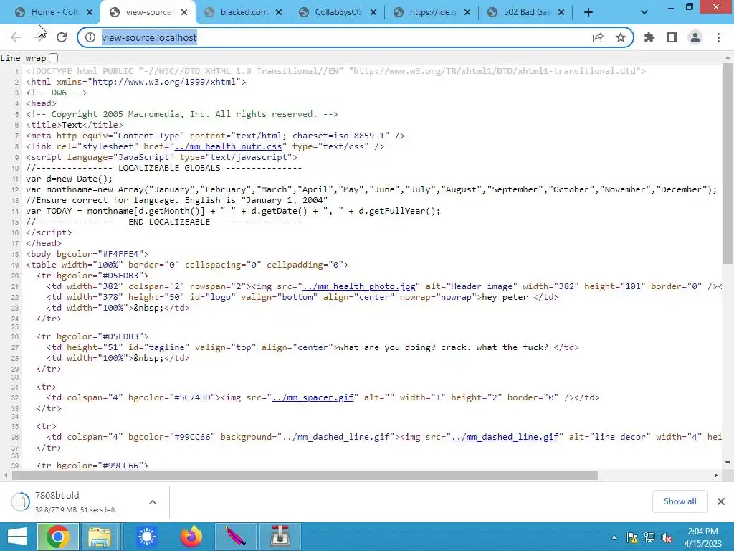Click the horizontal scrollbar thumb
This screenshot has height=551, width=734.
point(305,475)
